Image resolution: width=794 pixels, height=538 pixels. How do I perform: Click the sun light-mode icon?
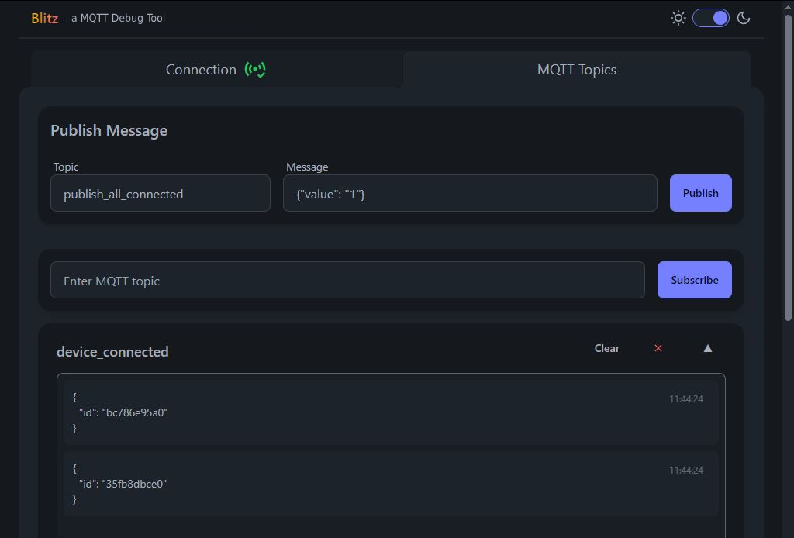click(678, 18)
